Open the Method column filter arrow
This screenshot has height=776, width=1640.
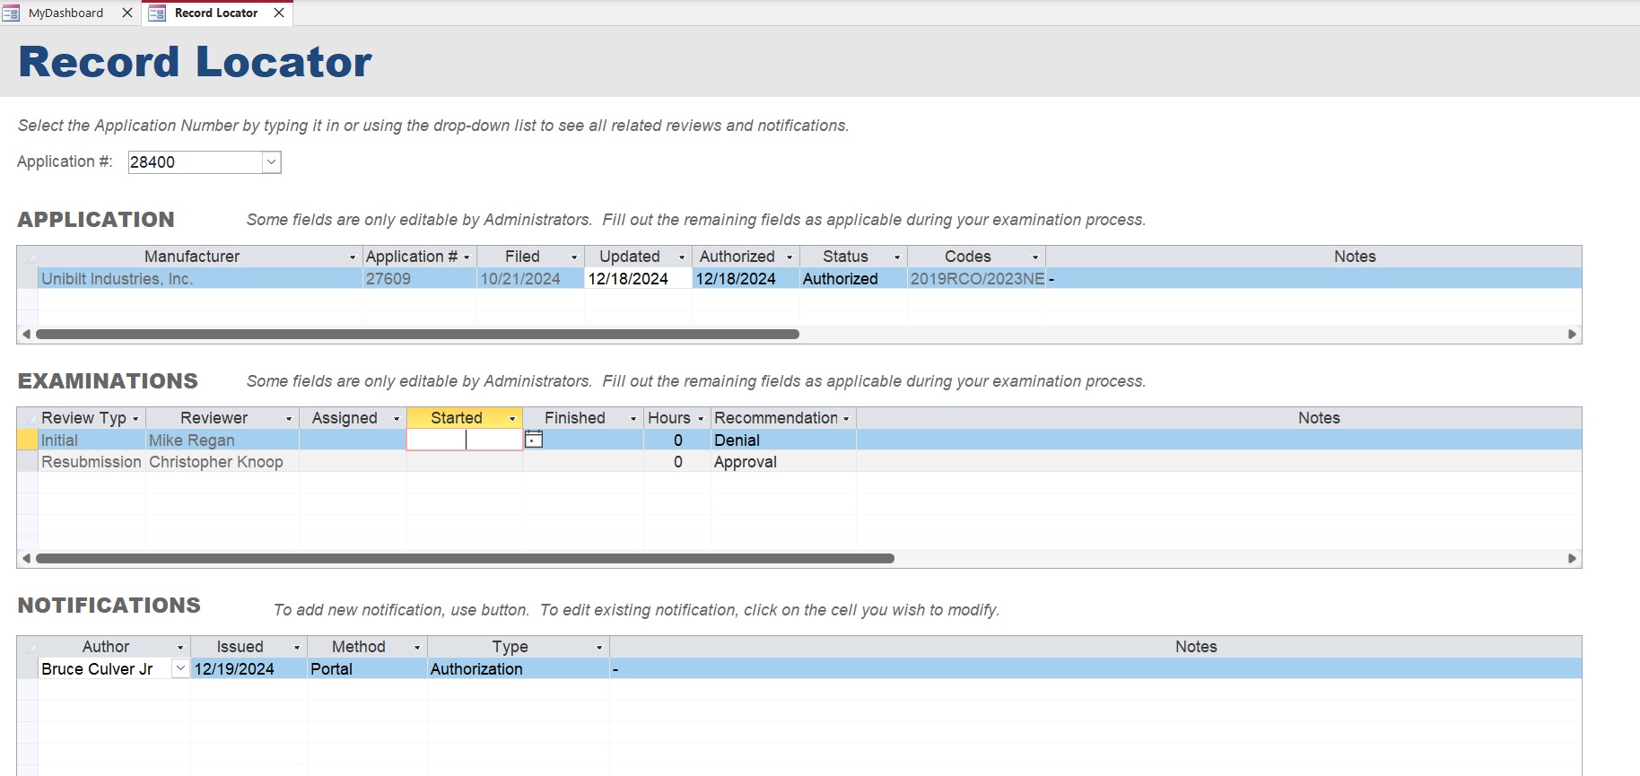tap(417, 648)
